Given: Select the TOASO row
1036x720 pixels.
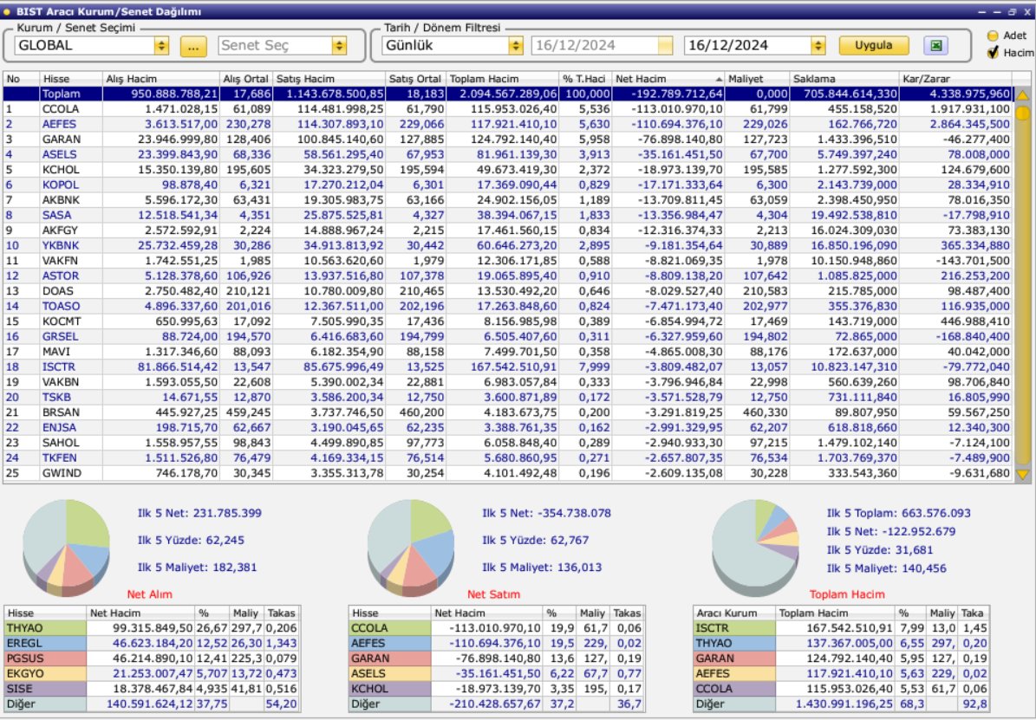Looking at the screenshot, I should pos(507,307).
